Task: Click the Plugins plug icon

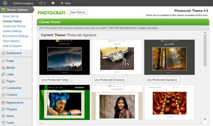Action: coord(3,109)
